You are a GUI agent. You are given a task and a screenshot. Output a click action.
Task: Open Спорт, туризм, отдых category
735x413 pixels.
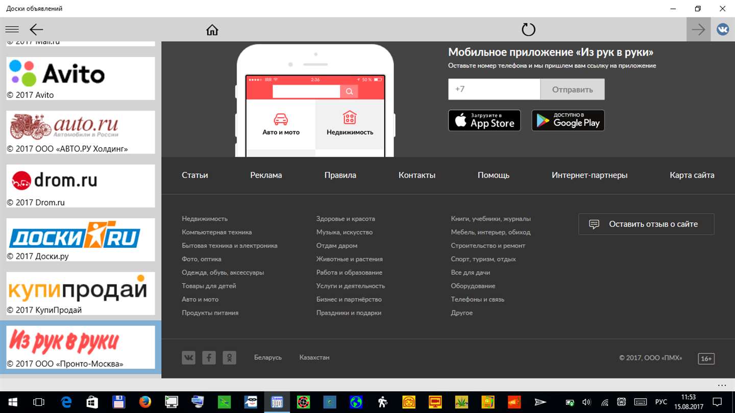[483, 259]
